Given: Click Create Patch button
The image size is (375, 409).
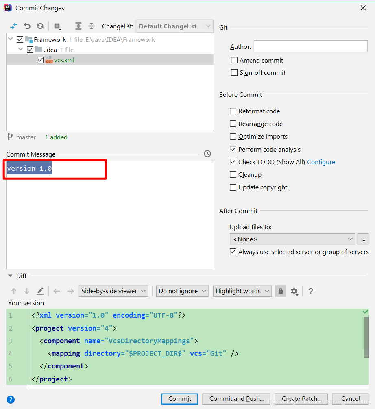Looking at the screenshot, I should click(x=301, y=399).
